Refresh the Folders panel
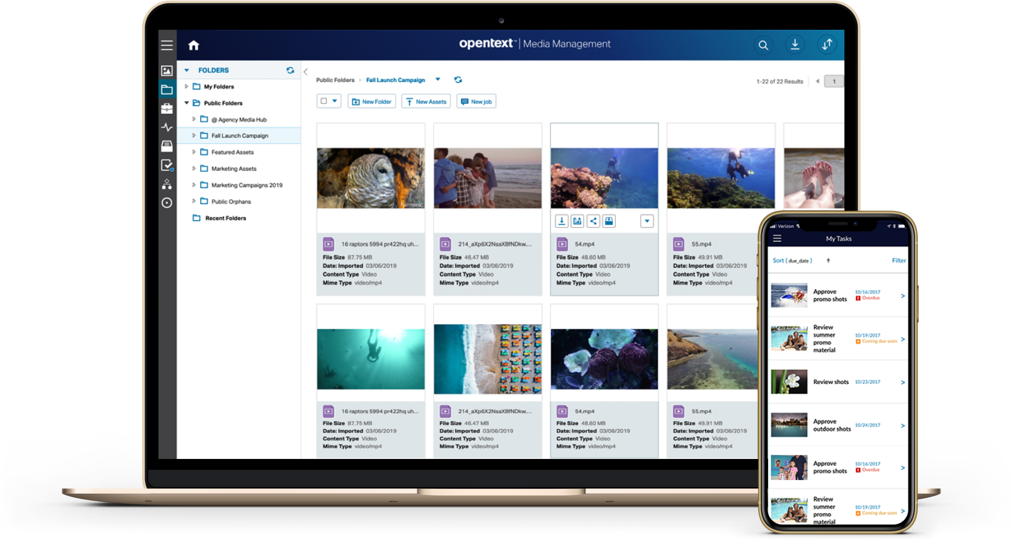Screen dimensions: 1011x542 (x=290, y=70)
